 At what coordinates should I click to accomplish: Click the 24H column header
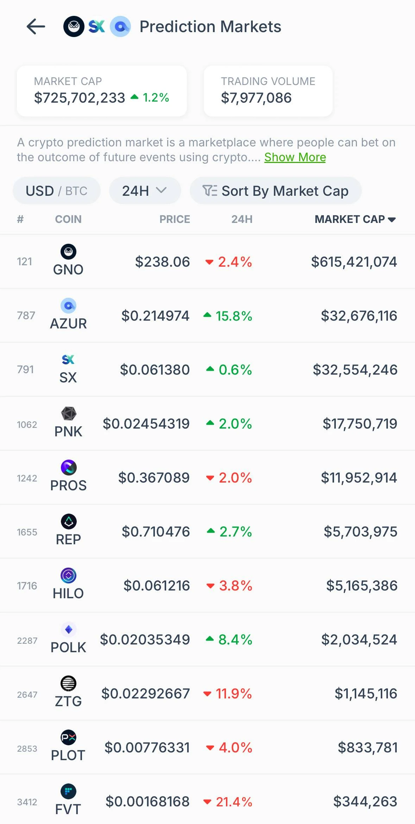(x=241, y=219)
